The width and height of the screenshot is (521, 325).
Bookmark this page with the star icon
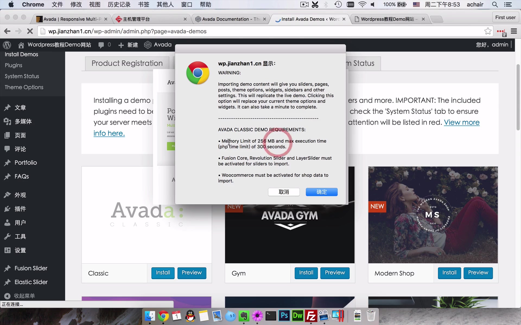(x=488, y=31)
